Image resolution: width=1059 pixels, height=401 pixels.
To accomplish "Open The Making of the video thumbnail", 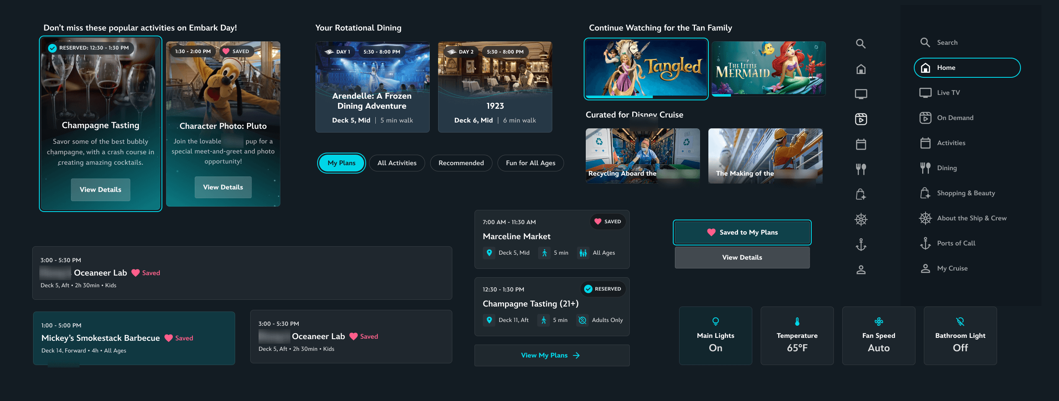I will point(765,156).
